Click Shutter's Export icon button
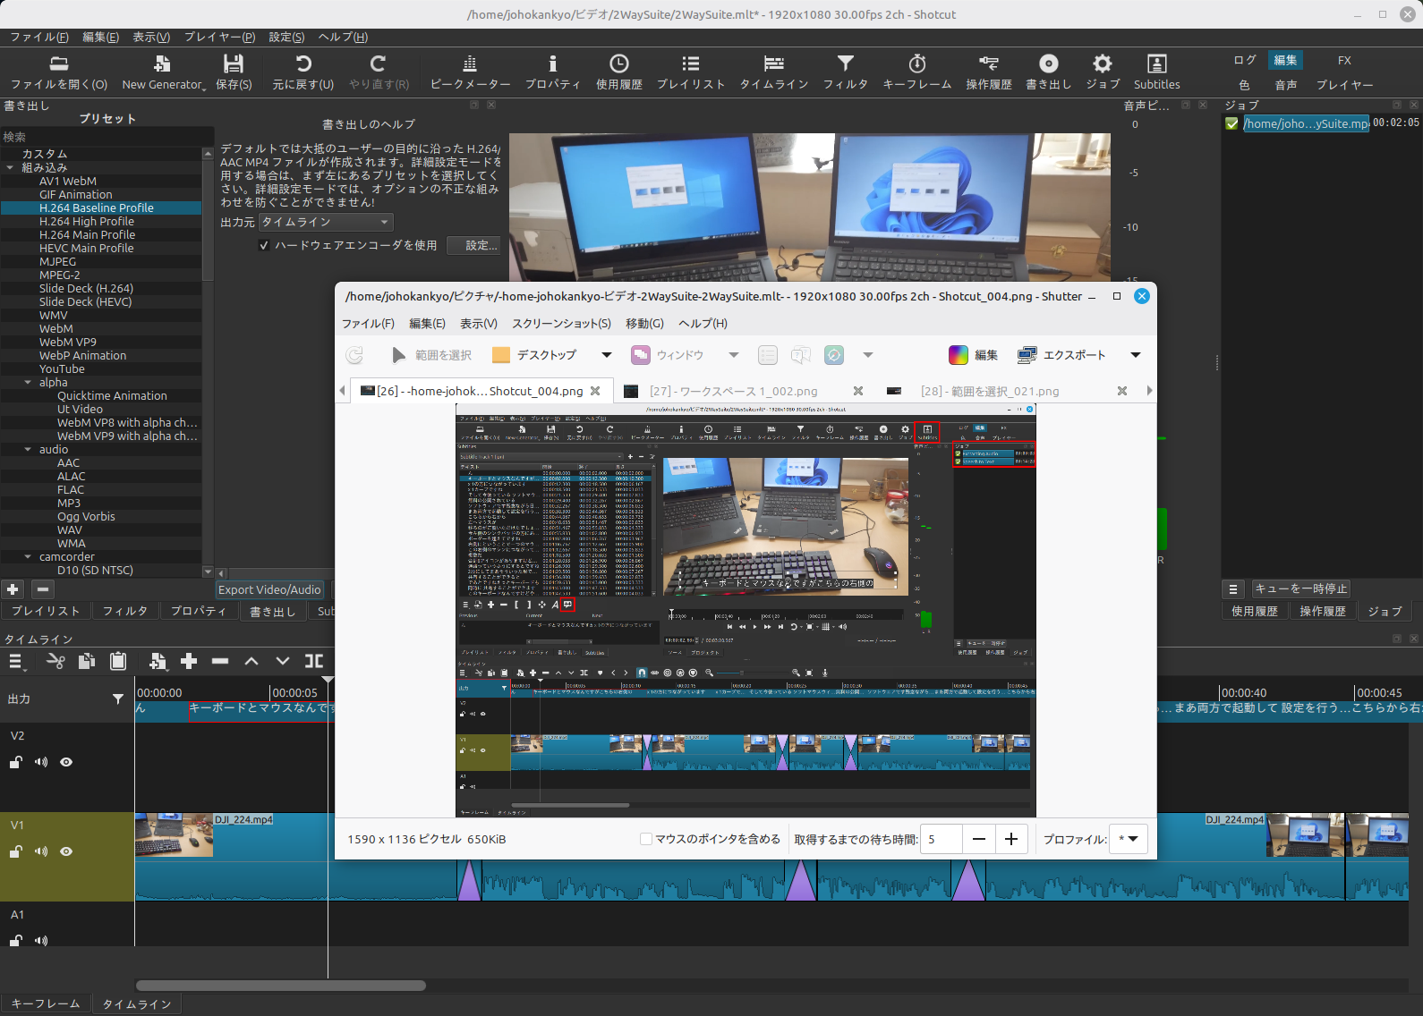 tap(1027, 355)
